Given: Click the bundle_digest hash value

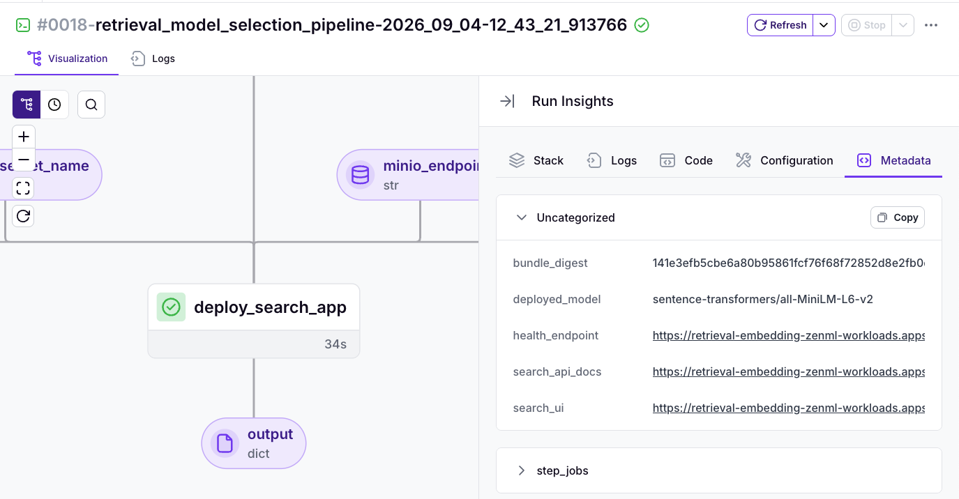Looking at the screenshot, I should coord(789,263).
